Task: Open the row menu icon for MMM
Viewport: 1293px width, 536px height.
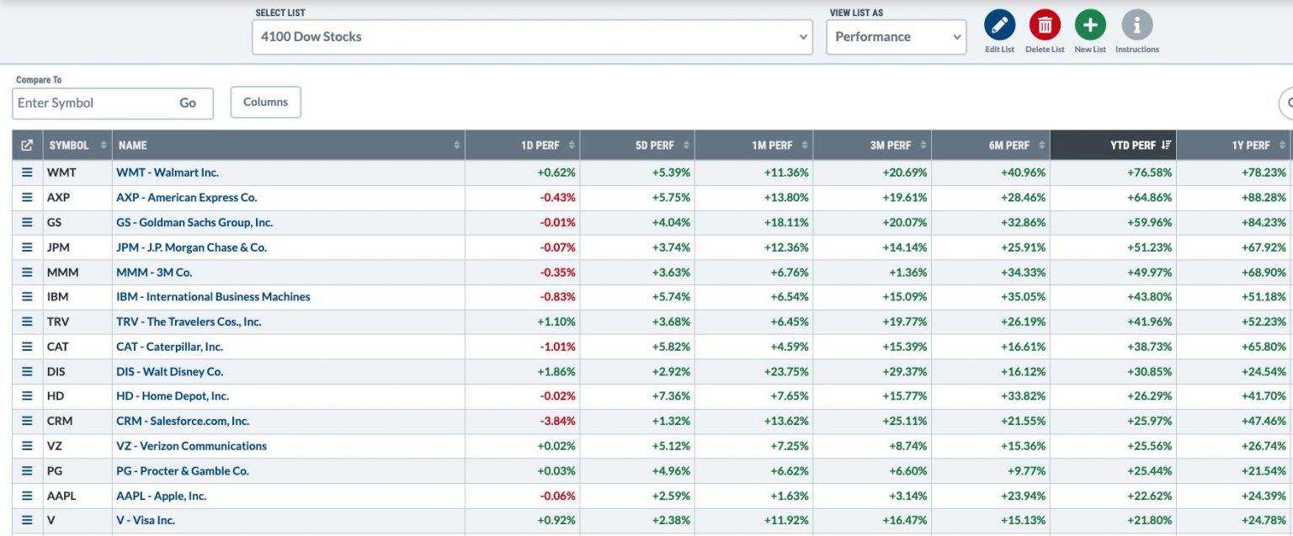Action: click(x=27, y=273)
